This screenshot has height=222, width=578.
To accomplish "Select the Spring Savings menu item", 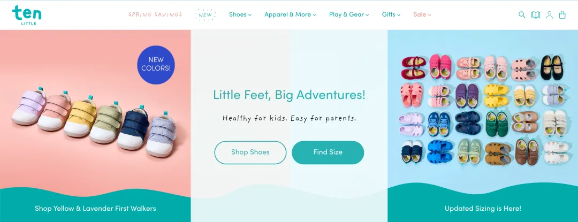I will [155, 14].
